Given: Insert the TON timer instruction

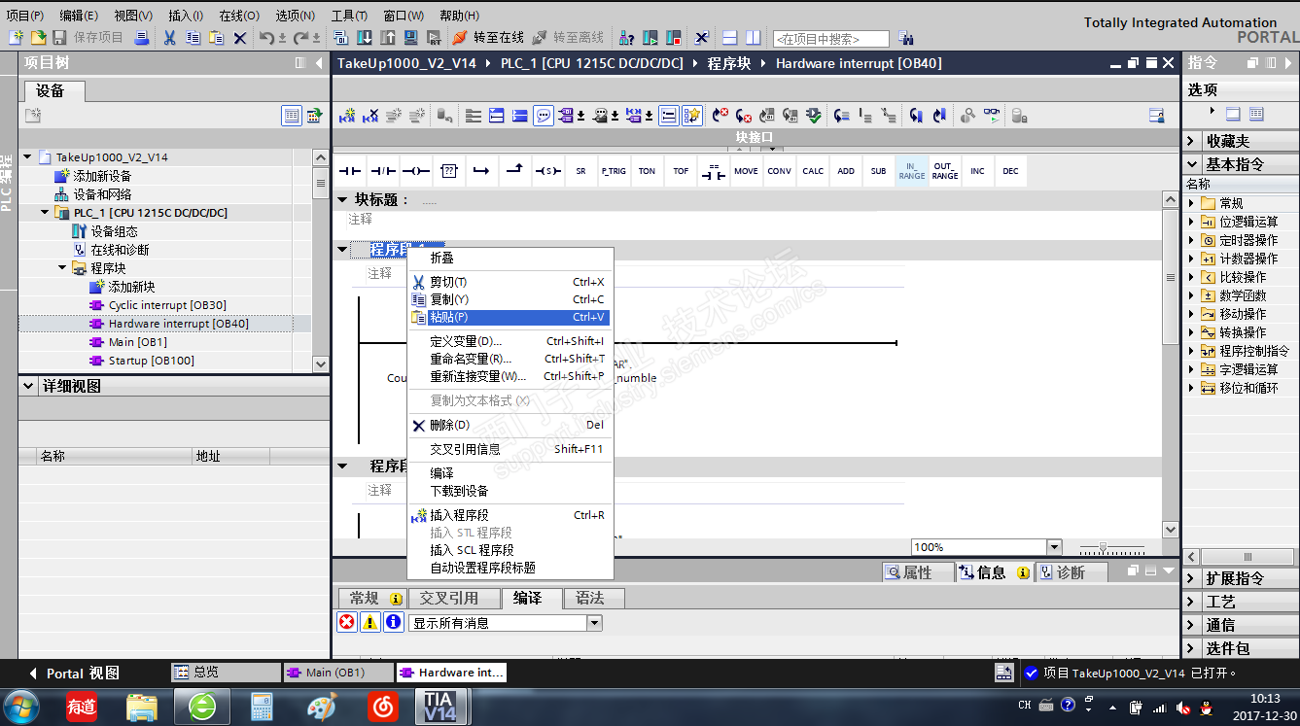Looking at the screenshot, I should 647,171.
